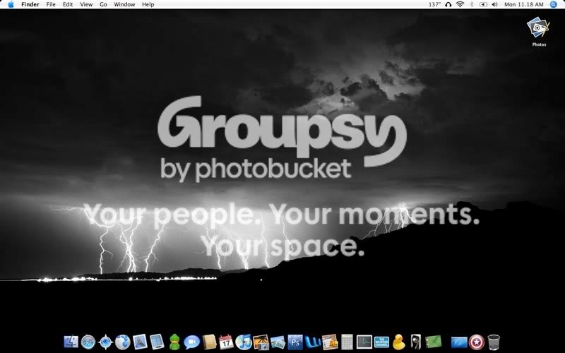Open the blue folder stack in Dock
The height and width of the screenshot is (353, 565).
point(459,342)
